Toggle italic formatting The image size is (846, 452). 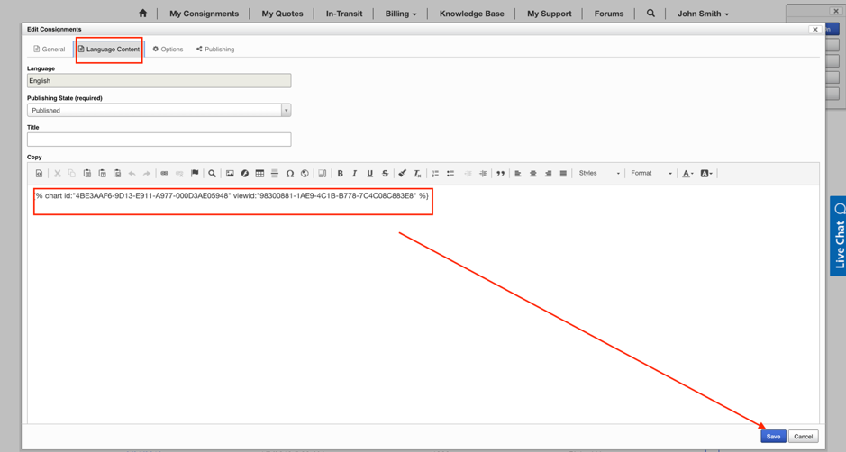tap(354, 174)
